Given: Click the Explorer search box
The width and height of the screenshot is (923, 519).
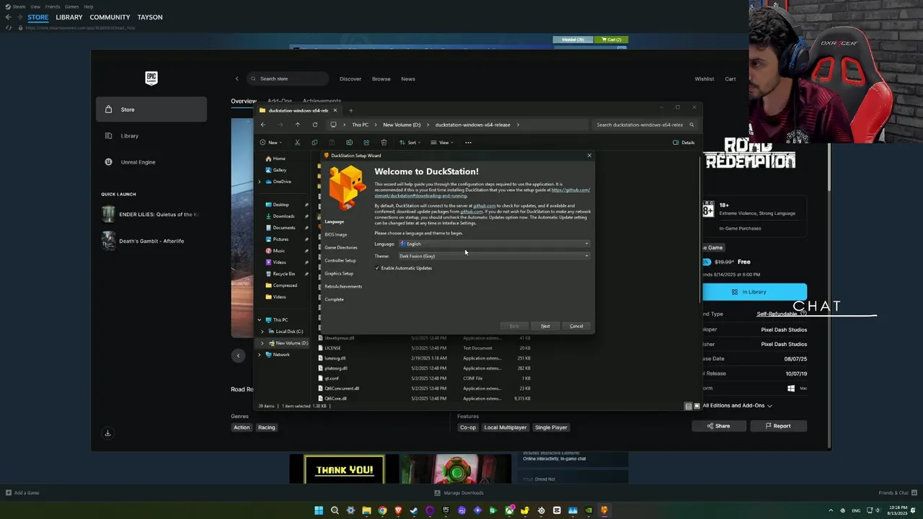Looking at the screenshot, I should click(645, 125).
